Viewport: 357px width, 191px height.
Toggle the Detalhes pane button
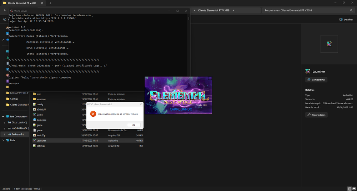[346, 20]
